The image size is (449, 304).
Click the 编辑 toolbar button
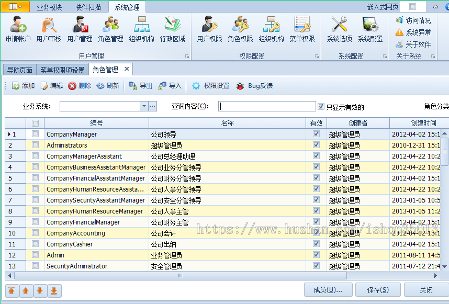[51, 86]
